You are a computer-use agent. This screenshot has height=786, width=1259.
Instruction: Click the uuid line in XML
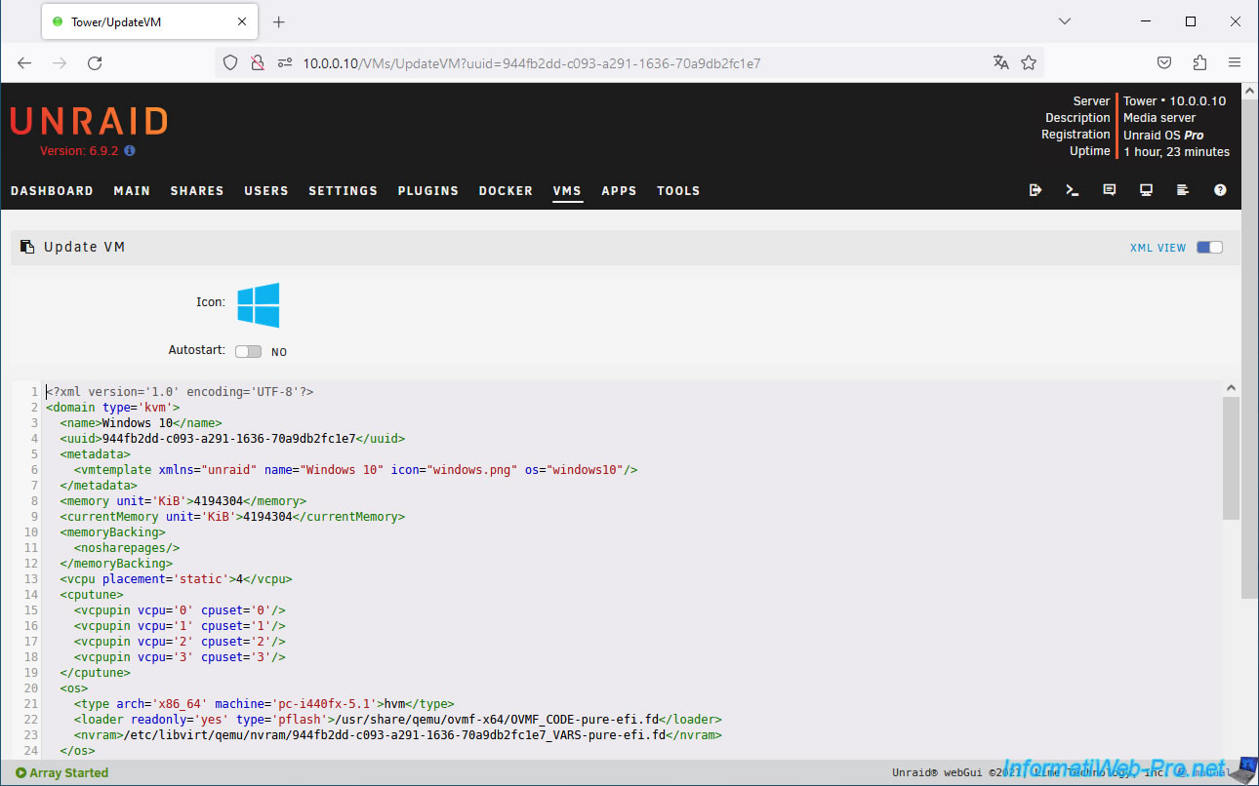232,439
